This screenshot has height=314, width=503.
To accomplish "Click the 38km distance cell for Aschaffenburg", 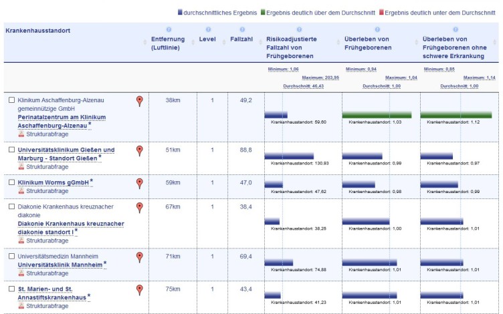I will [173, 100].
